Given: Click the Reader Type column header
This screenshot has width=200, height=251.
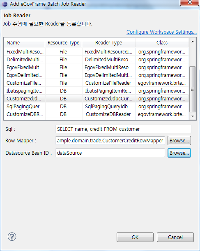Looking at the screenshot, I should [x=109, y=42].
